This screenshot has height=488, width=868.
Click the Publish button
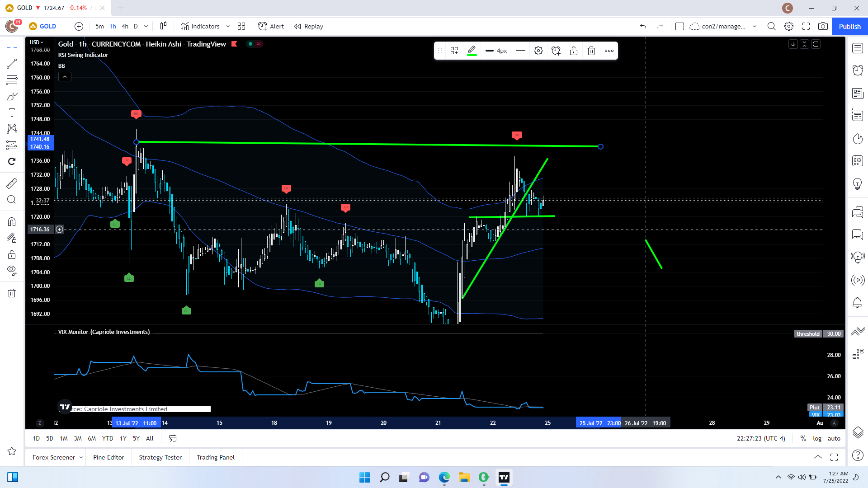click(x=849, y=26)
